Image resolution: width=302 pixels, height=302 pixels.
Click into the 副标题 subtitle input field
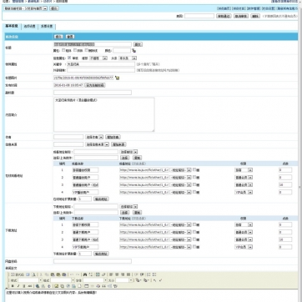point(93,93)
